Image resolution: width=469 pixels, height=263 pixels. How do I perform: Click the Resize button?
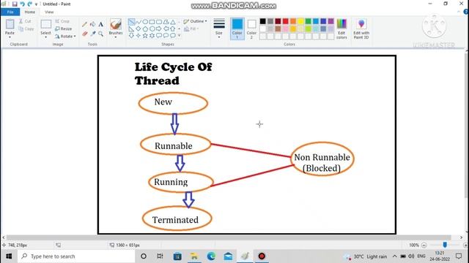tap(64, 28)
